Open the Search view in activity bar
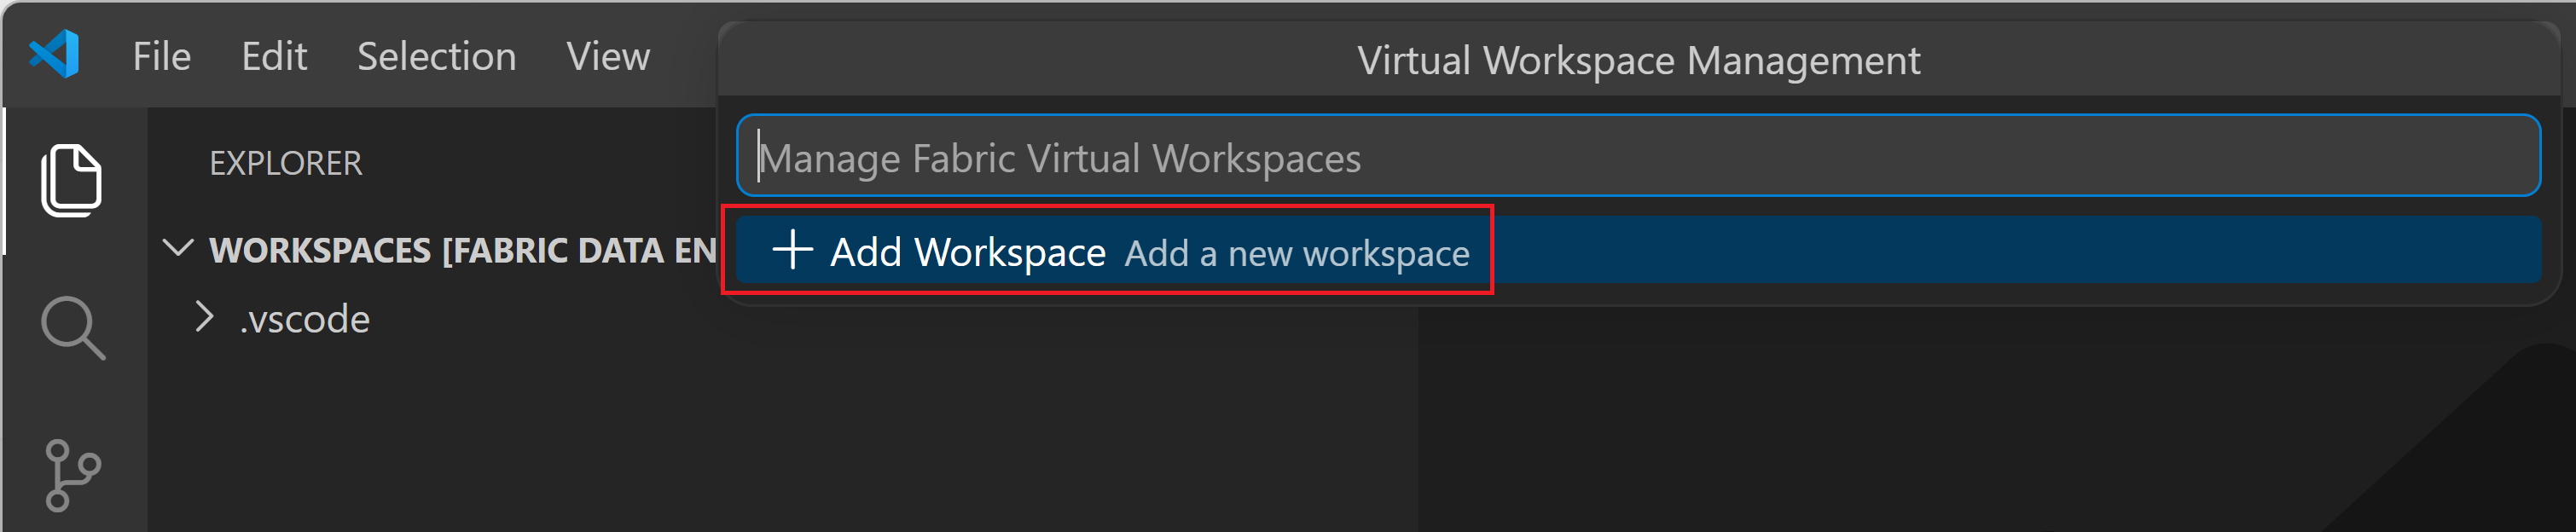Viewport: 2576px width, 532px height. [73, 327]
